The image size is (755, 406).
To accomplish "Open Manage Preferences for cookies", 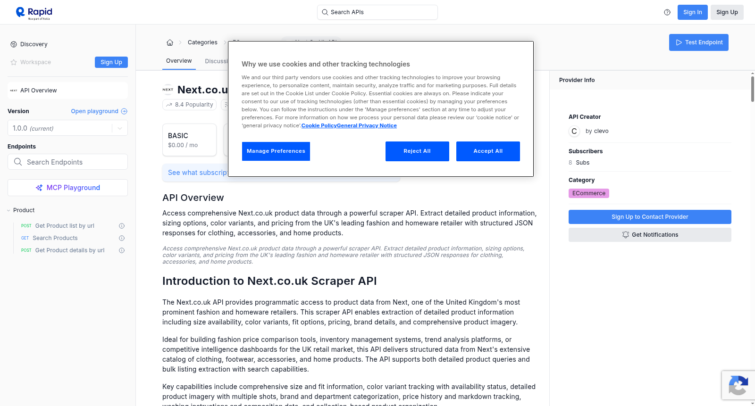I will pos(276,151).
